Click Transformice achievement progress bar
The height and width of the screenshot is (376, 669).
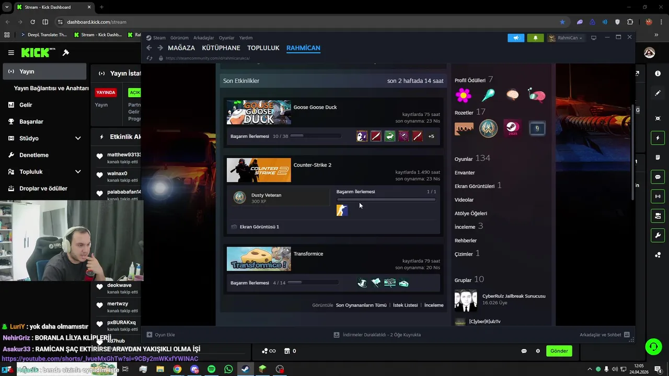click(x=313, y=283)
